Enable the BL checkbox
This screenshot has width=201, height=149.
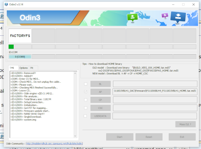tap(86, 84)
